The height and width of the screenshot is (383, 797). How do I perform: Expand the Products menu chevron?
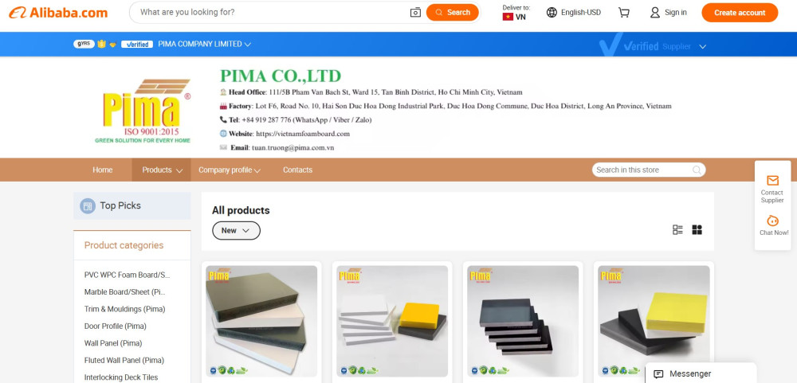point(179,170)
